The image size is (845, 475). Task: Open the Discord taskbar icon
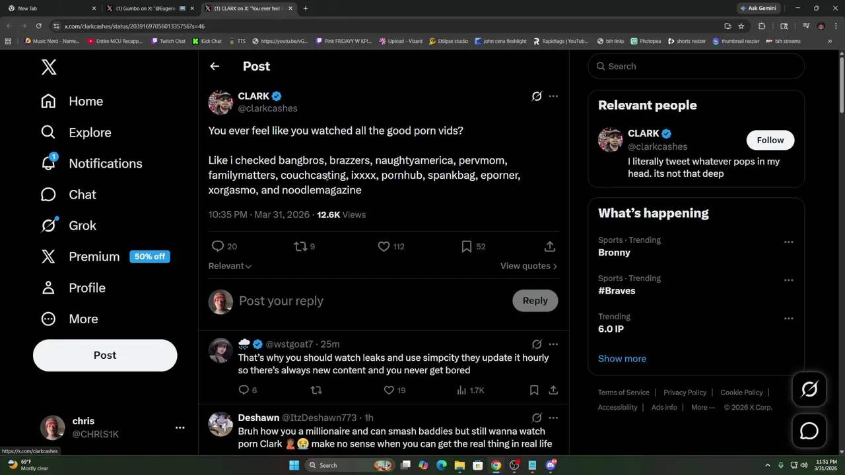pos(551,465)
